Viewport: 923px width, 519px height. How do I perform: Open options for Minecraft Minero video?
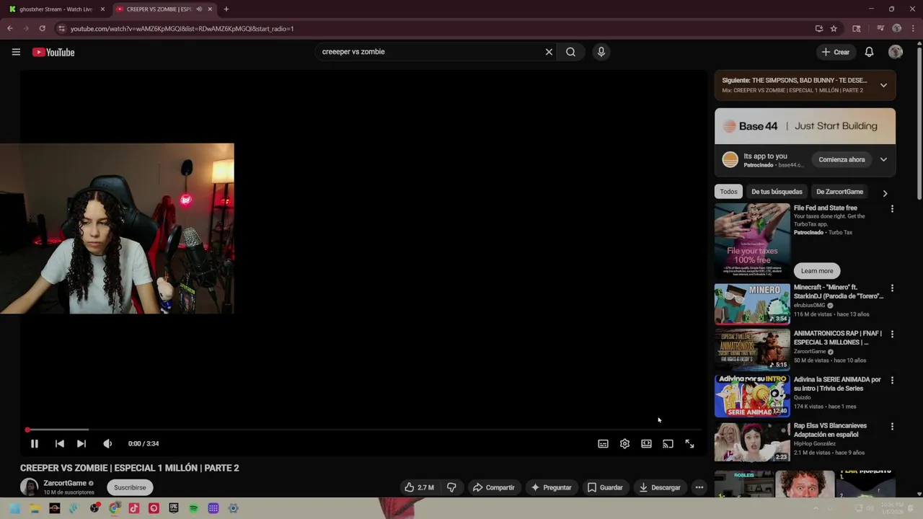point(892,288)
